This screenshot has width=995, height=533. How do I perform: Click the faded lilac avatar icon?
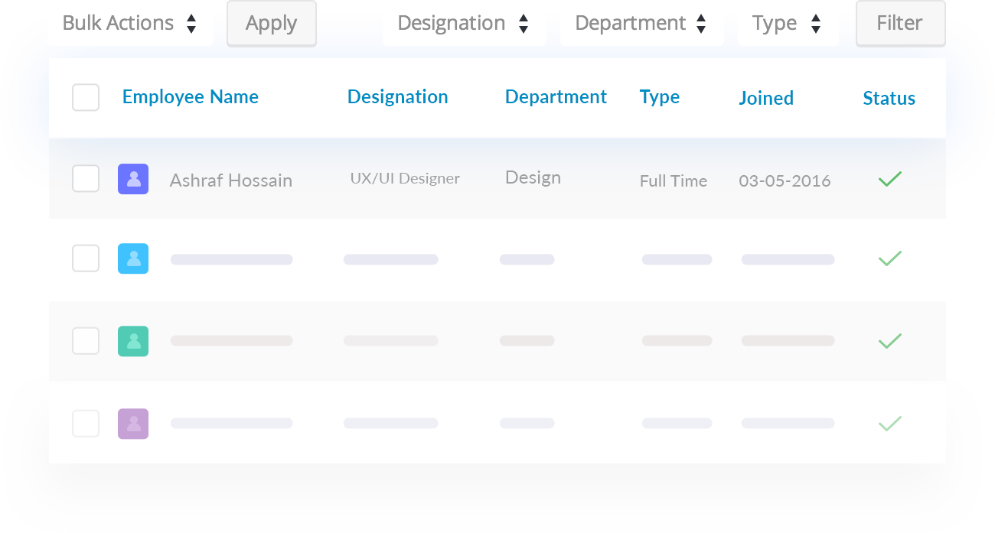click(x=133, y=424)
